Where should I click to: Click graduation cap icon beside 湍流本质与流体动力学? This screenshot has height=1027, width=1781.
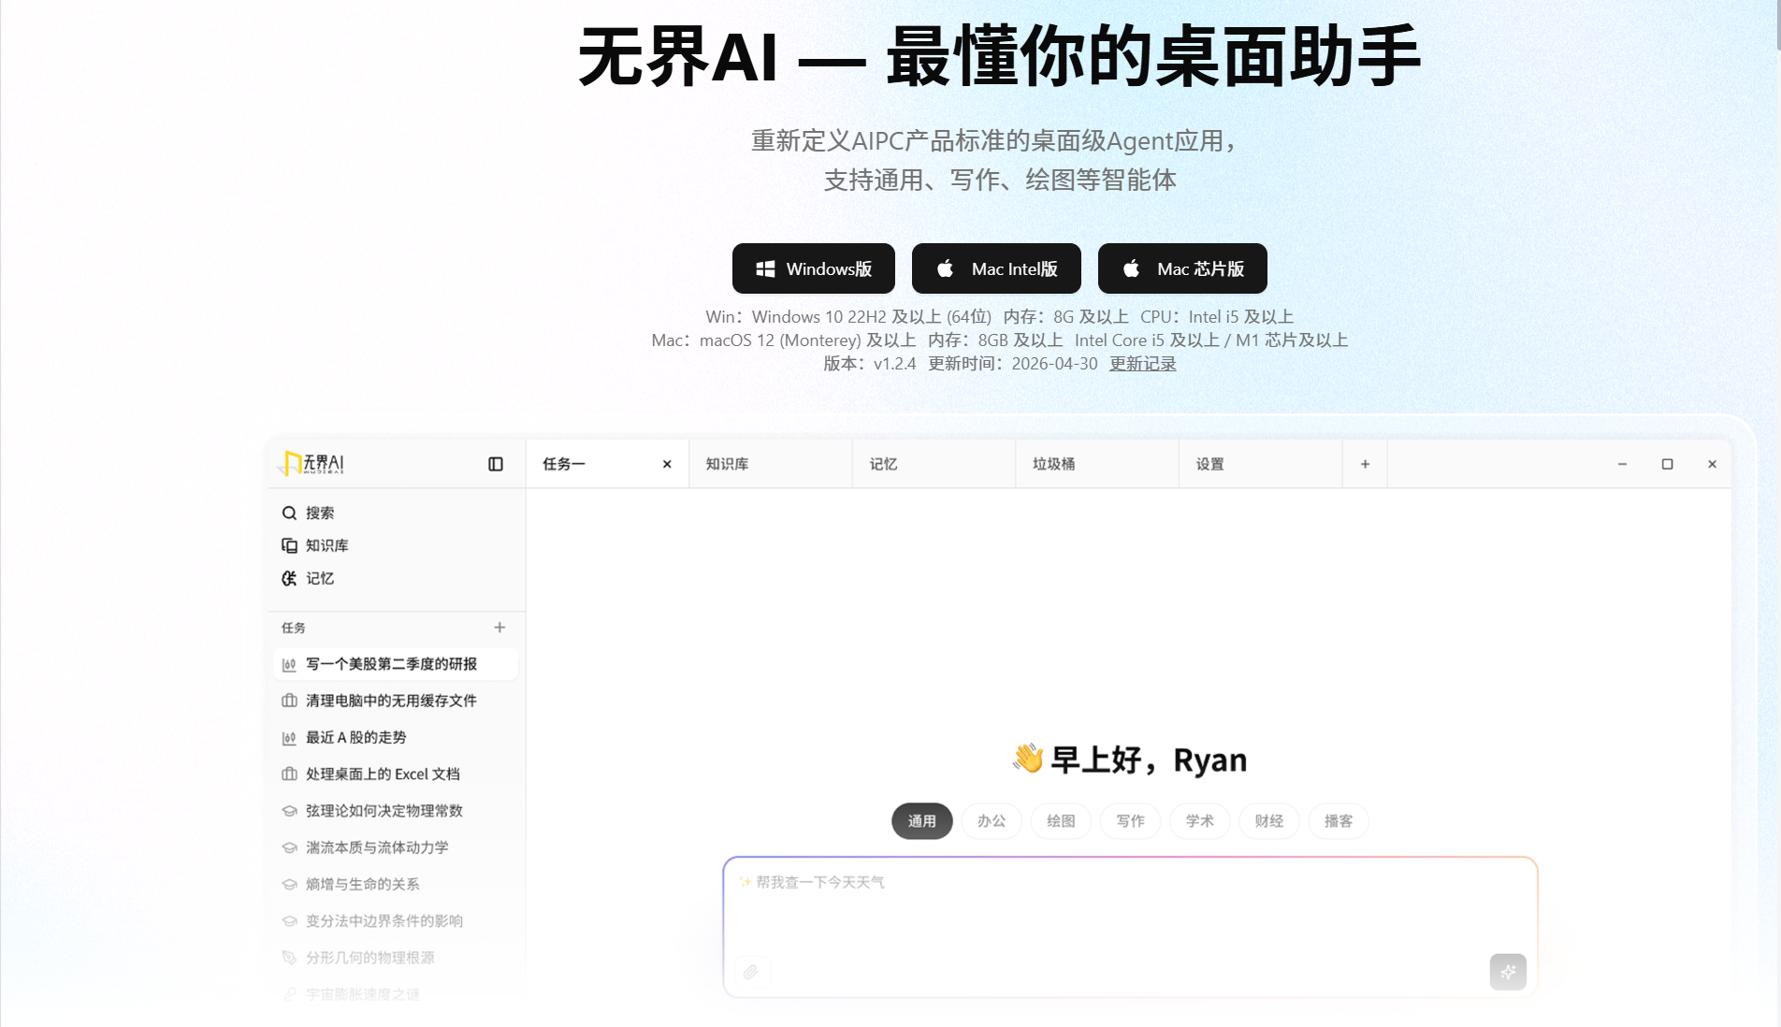[x=289, y=847]
